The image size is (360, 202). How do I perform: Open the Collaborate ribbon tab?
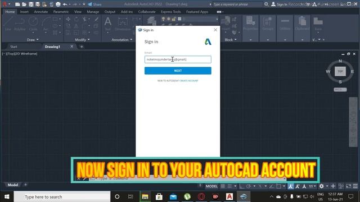[x=147, y=12]
